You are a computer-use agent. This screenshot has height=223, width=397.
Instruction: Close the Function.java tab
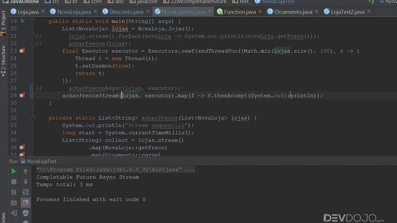coord(260,11)
